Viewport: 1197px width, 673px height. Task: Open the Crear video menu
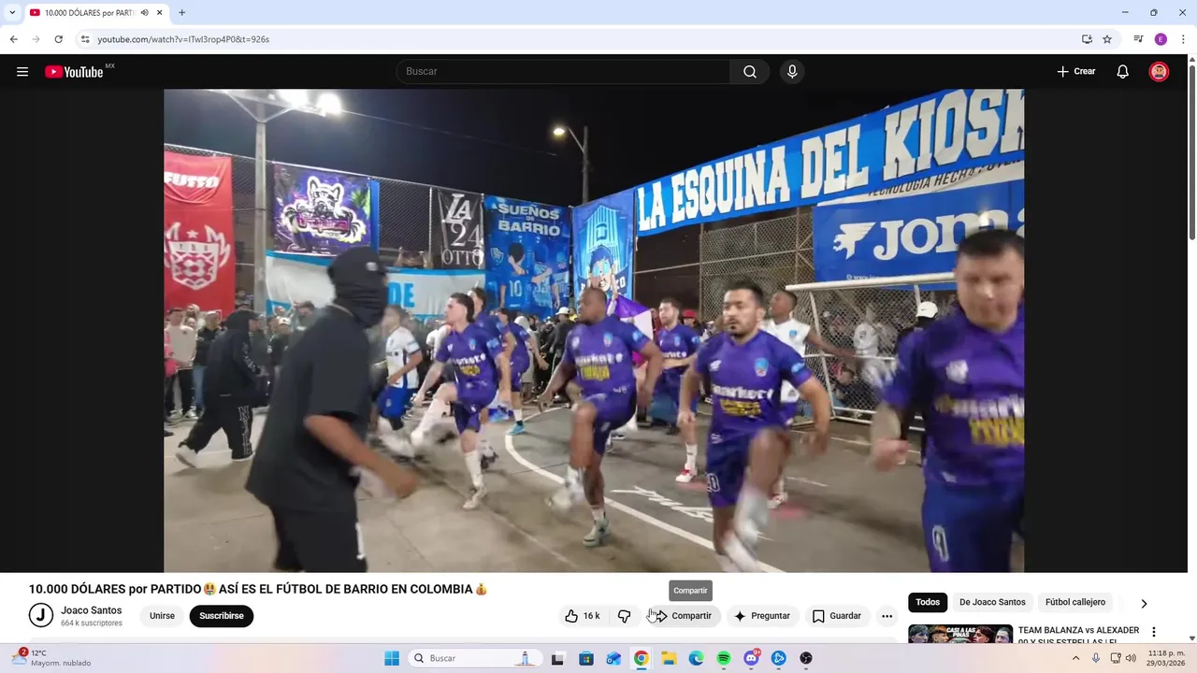[x=1076, y=72]
